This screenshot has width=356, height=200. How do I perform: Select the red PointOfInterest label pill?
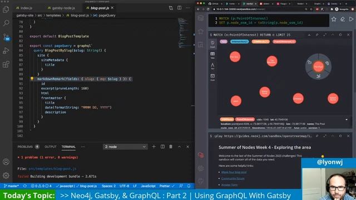(x=284, y=42)
